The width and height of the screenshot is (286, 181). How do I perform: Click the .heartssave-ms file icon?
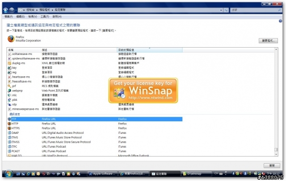[x=9, y=77]
